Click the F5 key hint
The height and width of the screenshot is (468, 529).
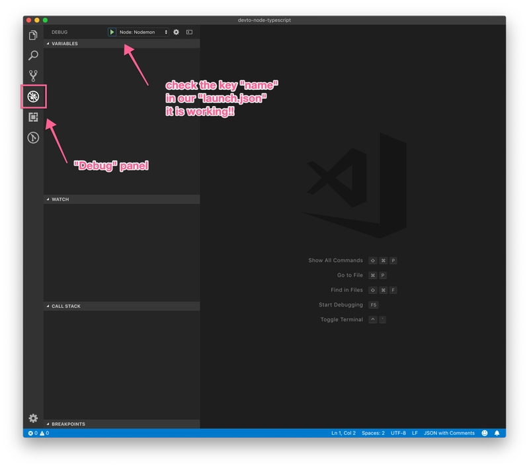coord(373,305)
